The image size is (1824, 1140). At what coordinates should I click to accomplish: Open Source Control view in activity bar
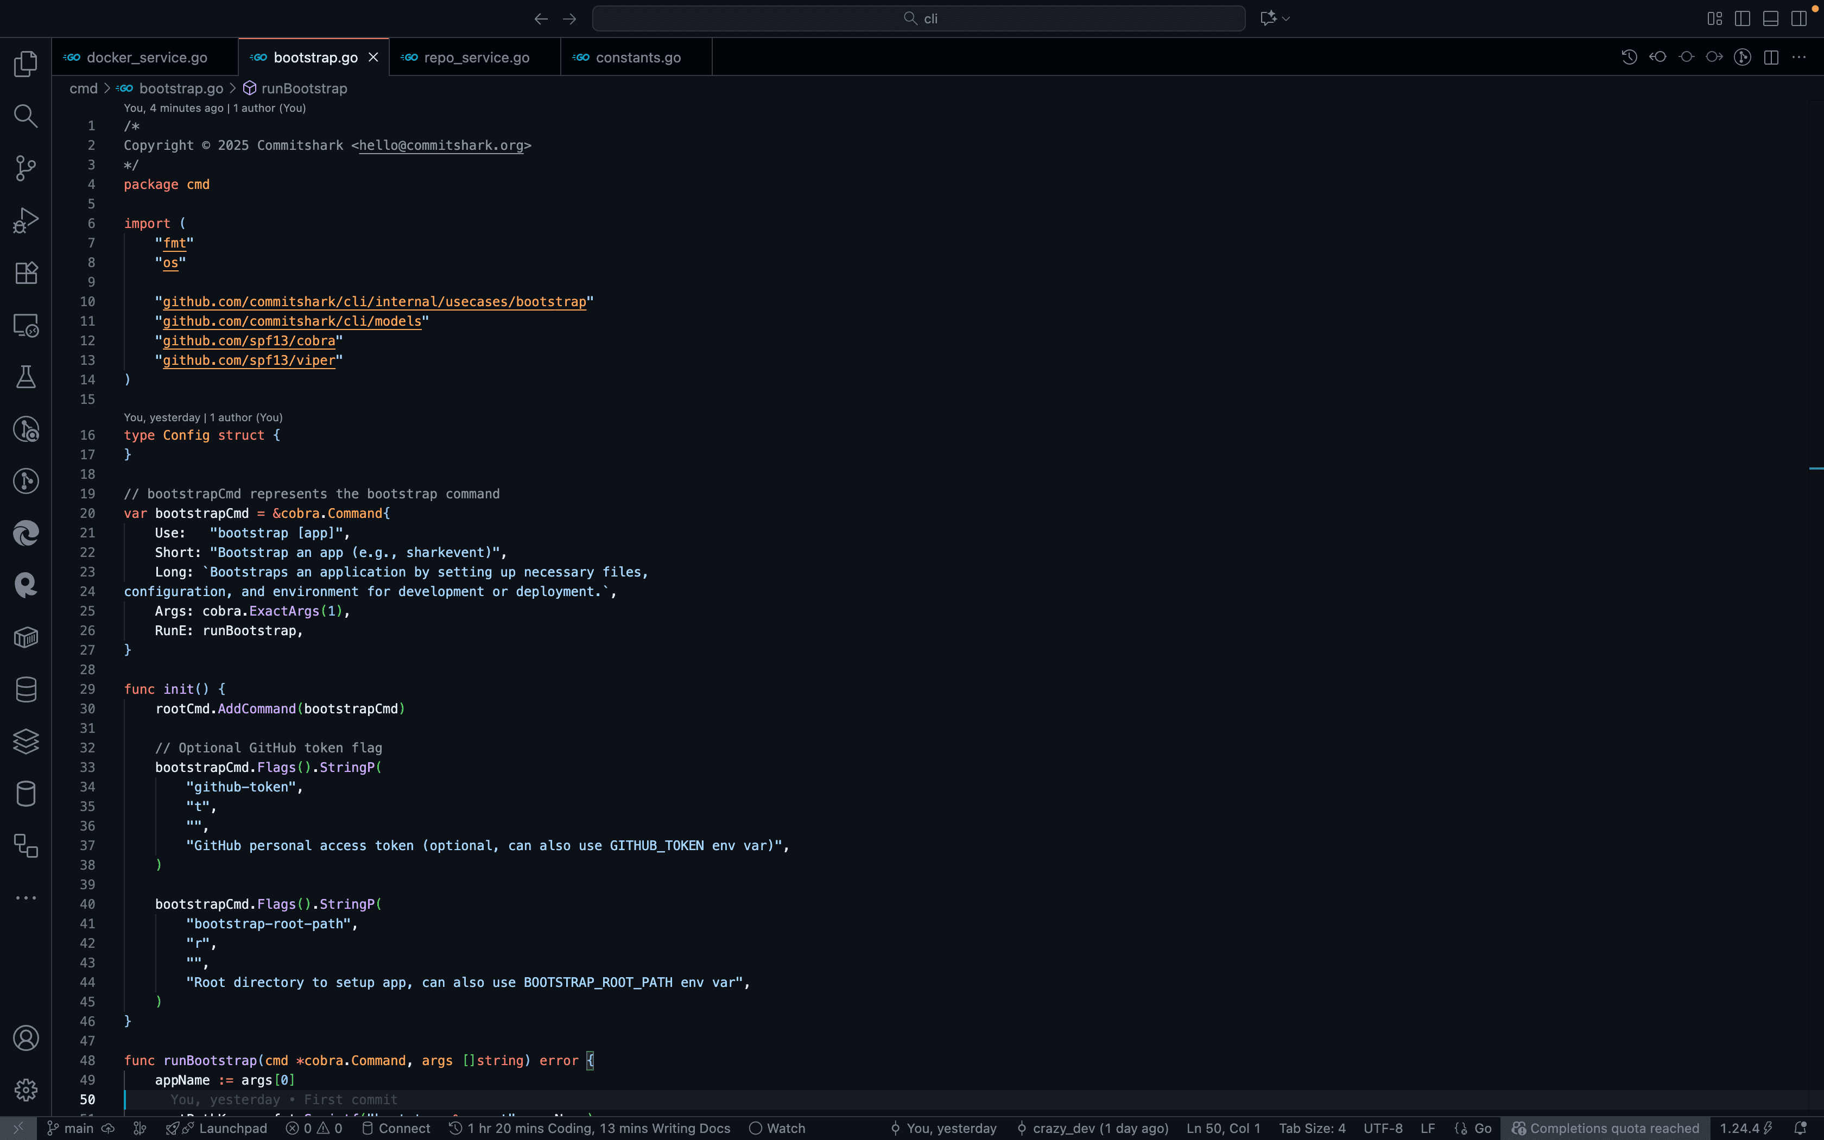point(26,168)
